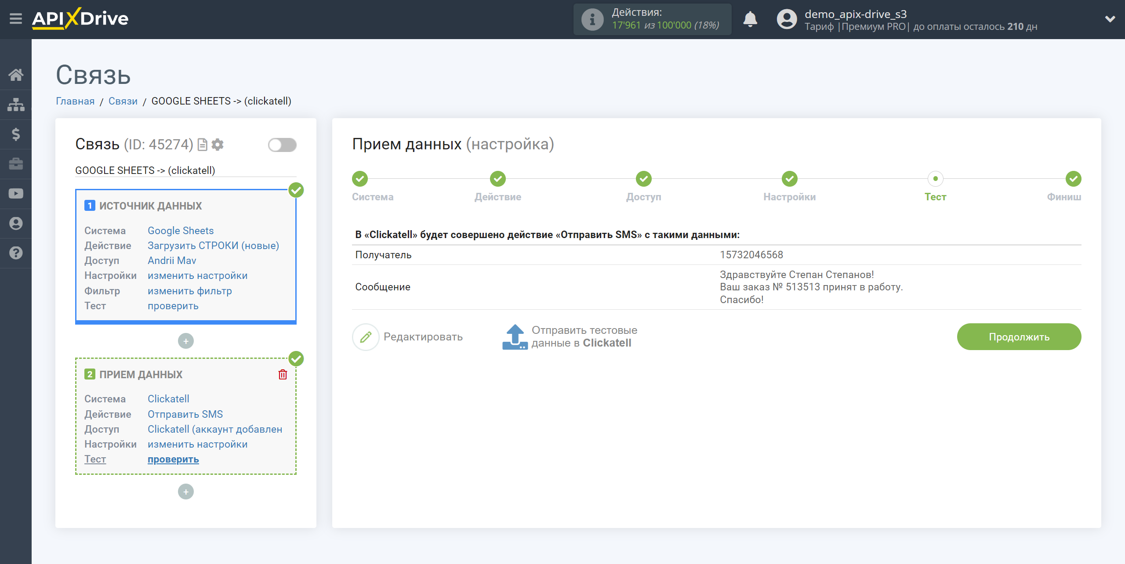The width and height of the screenshot is (1125, 564).
Task: Open Google Sheets system link
Action: (181, 231)
